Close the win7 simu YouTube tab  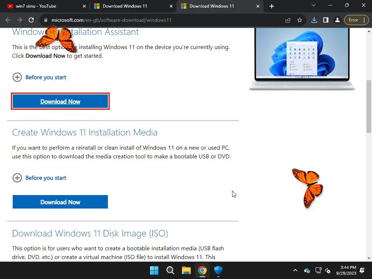84,6
